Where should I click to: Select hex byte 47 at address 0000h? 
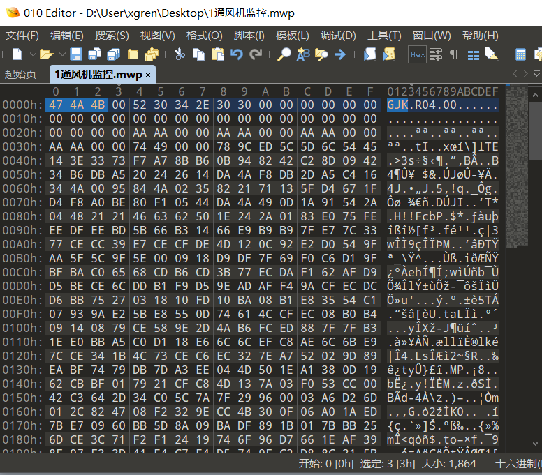[x=56, y=105]
